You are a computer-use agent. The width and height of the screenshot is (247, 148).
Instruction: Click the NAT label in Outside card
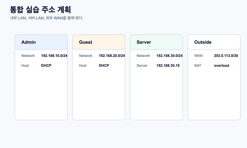(x=198, y=66)
